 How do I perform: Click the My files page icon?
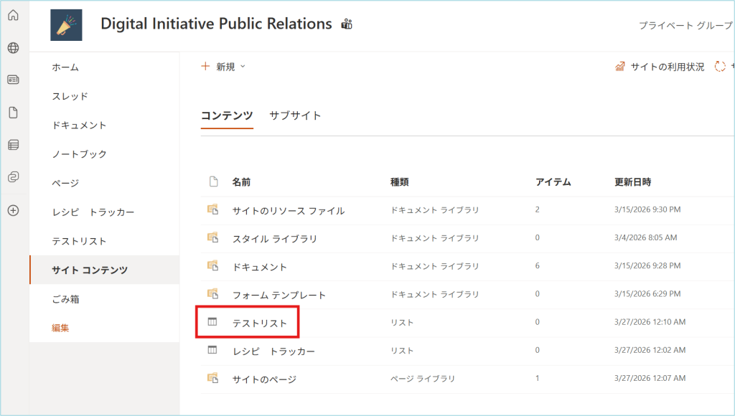point(13,113)
